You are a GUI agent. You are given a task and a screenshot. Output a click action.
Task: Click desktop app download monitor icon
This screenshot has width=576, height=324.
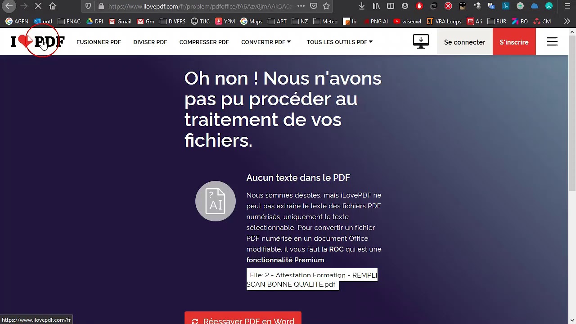pyautogui.click(x=421, y=41)
